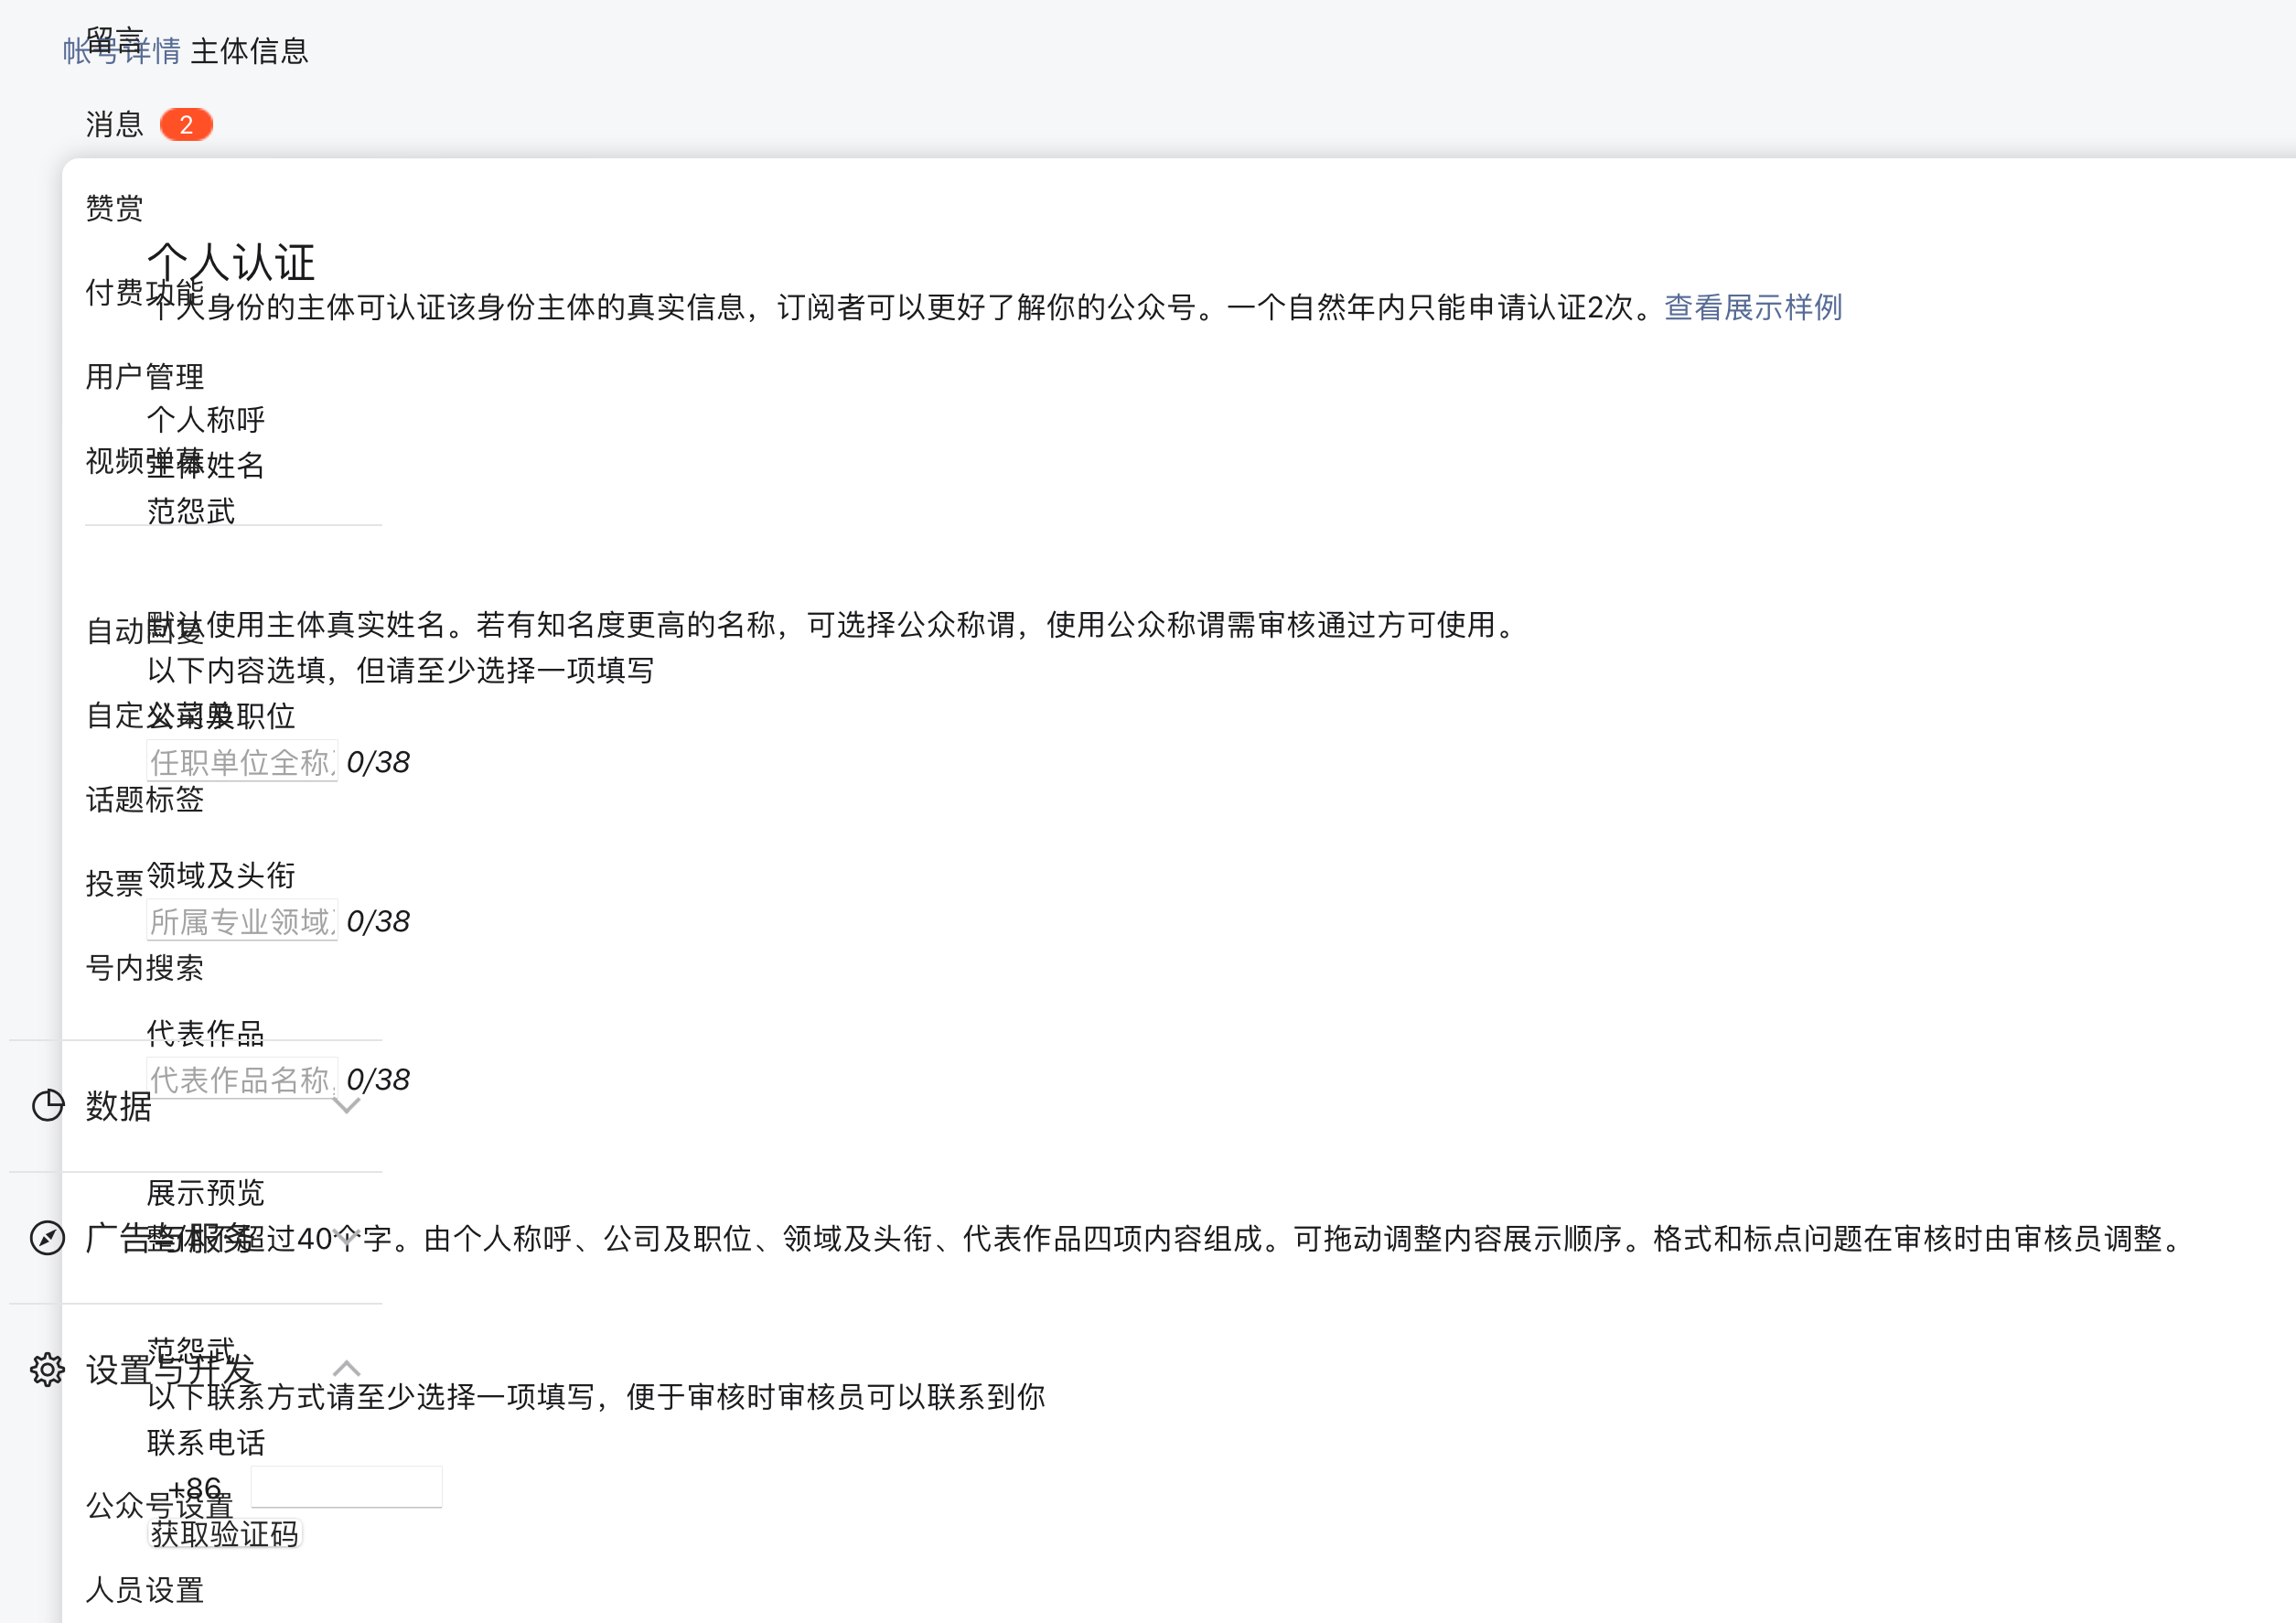
Task: Click the 帐号详情 breadcrumb link
Action: tap(121, 51)
